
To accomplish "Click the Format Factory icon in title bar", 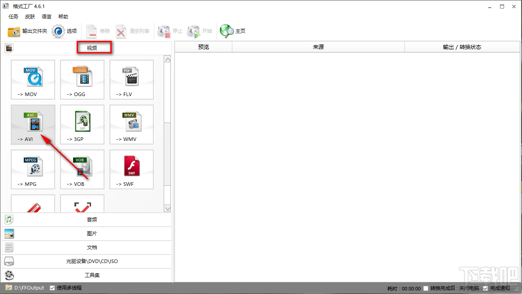I will pyautogui.click(x=6, y=6).
